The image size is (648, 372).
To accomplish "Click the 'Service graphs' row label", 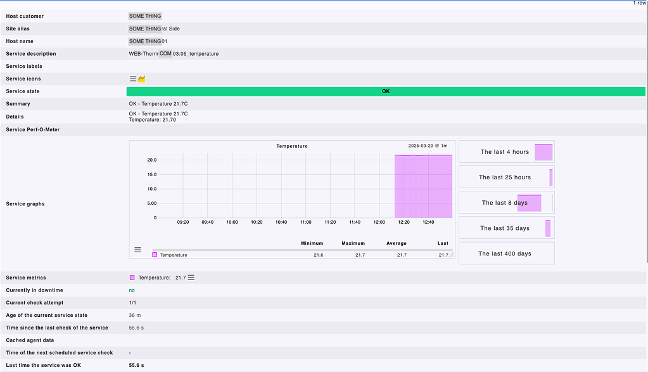I will tap(25, 204).
